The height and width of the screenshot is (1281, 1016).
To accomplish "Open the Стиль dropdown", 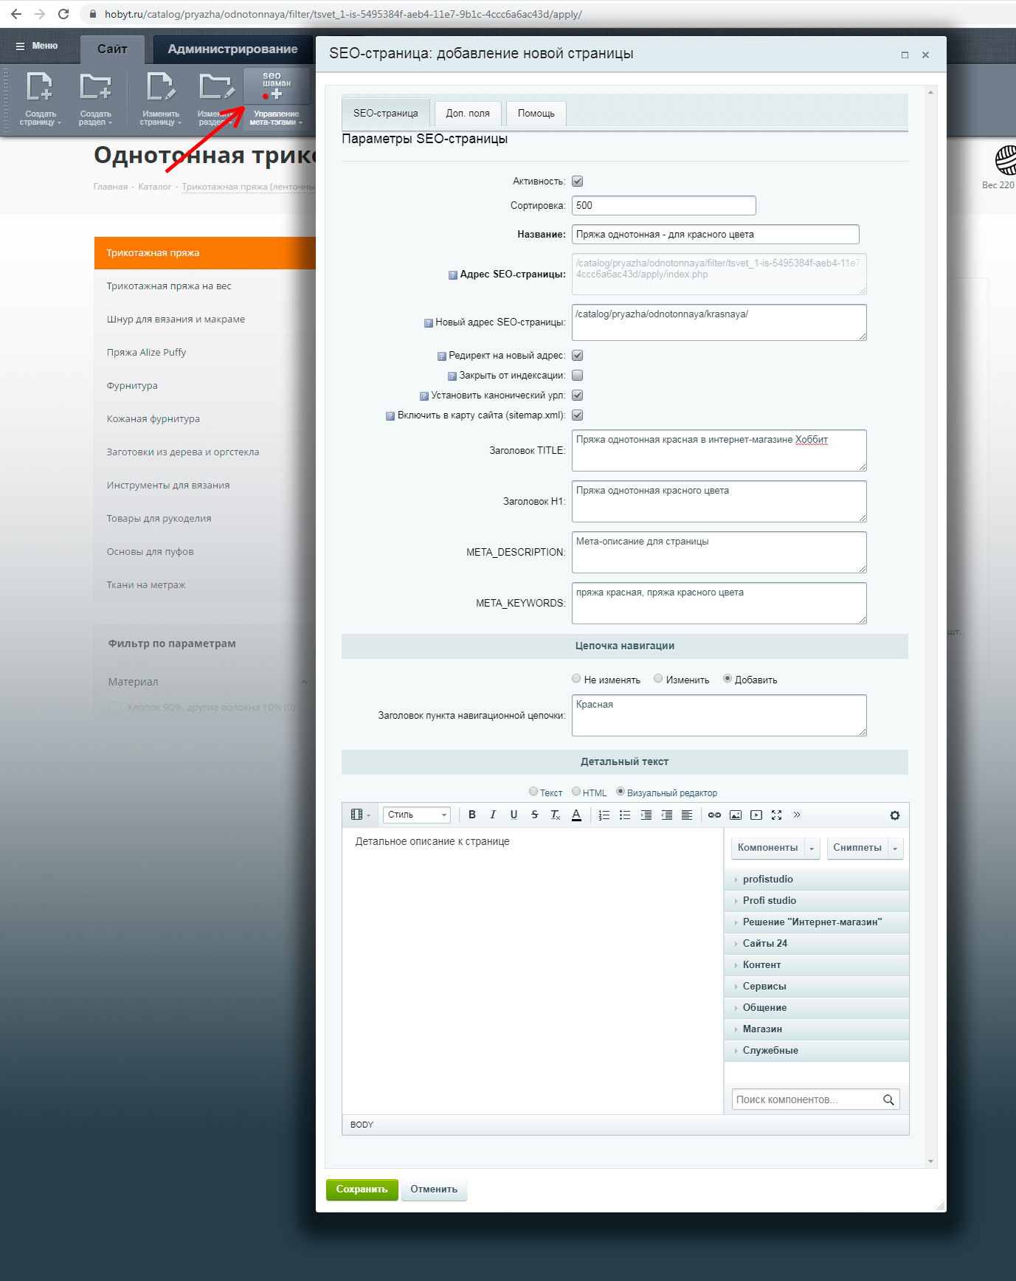I will (417, 815).
